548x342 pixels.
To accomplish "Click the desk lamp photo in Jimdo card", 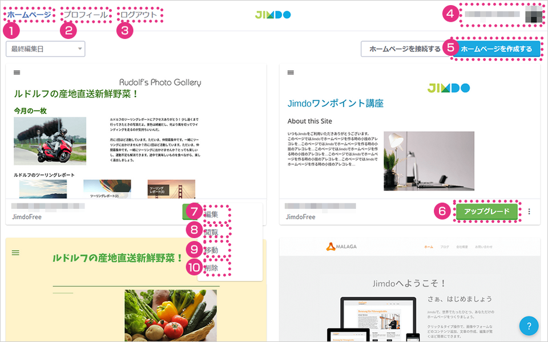I will click(429, 161).
